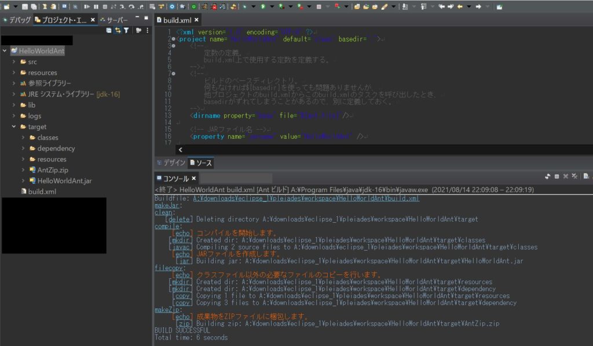Click the Remove All Terminated Launches icon
The width and height of the screenshot is (593, 346).
click(574, 176)
